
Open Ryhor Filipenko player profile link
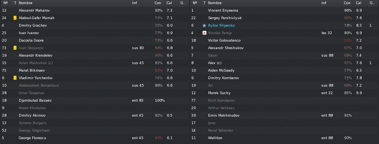pyautogui.click(x=221, y=25)
